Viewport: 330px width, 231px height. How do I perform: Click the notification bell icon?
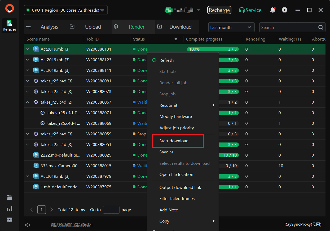click(272, 10)
